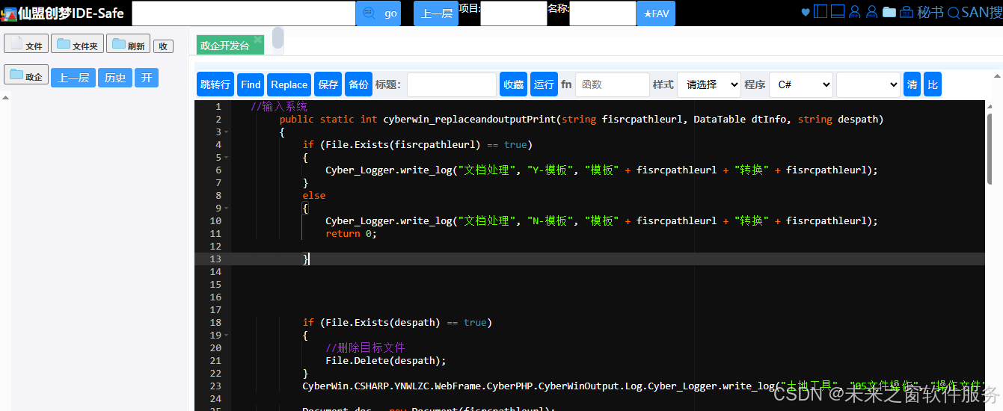
Task: Click DataTable dtInfo parameter on line 2
Action: (742, 119)
